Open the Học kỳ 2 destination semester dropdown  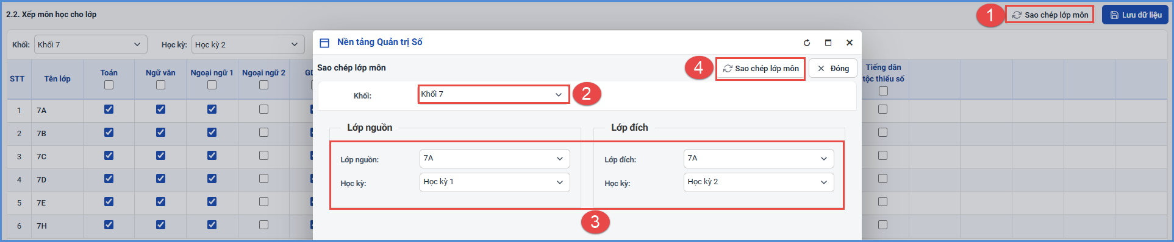[x=759, y=182]
